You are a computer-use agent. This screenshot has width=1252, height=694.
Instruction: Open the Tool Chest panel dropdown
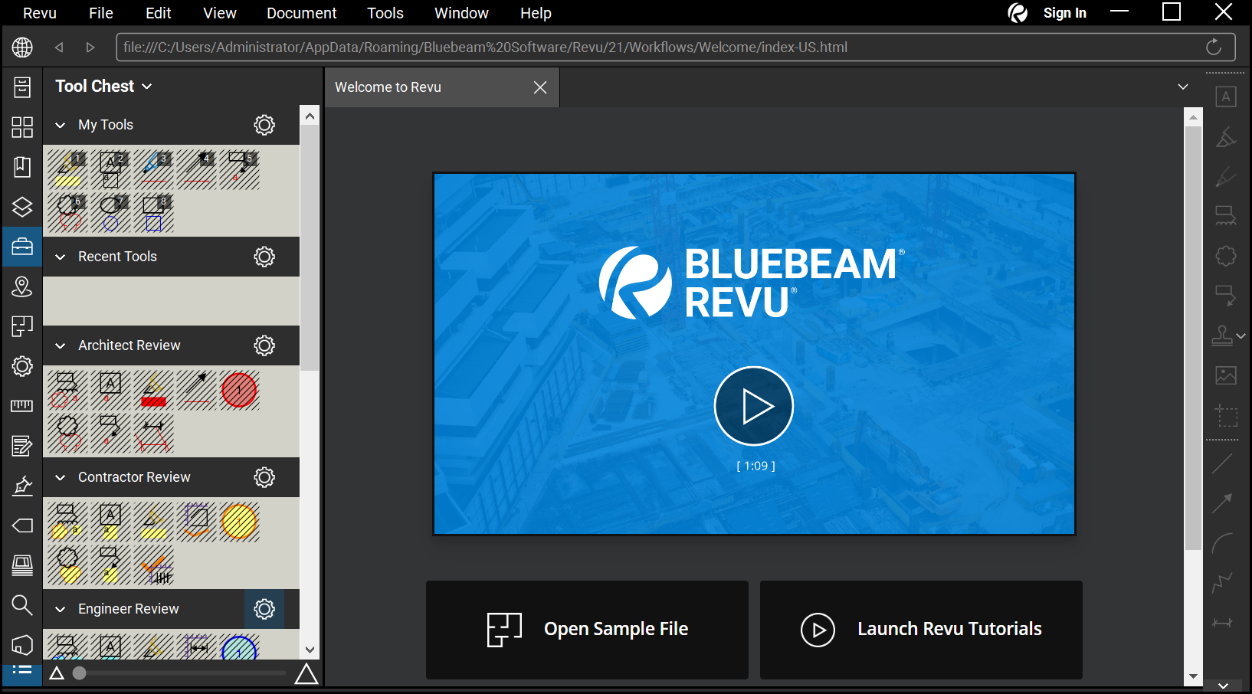147,87
